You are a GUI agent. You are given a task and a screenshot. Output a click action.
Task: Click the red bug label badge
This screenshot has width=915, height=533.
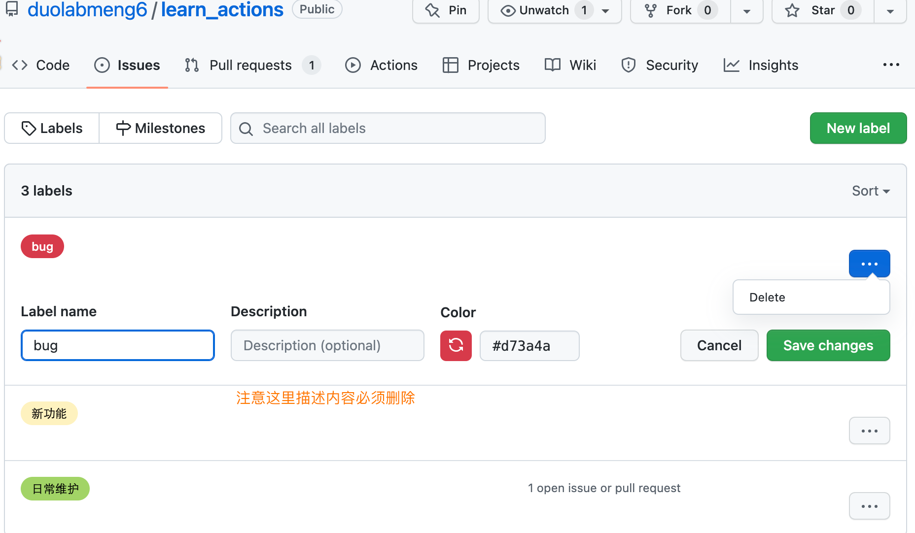42,246
